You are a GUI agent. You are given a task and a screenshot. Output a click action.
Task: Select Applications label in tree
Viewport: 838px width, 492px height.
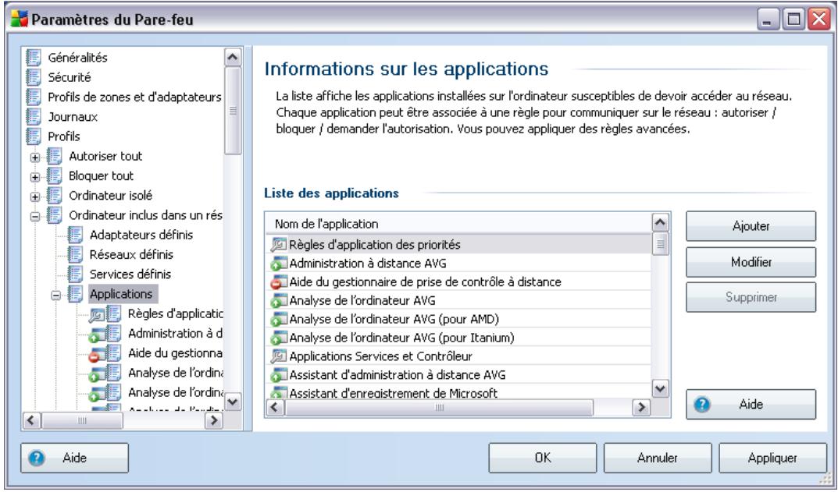click(121, 294)
